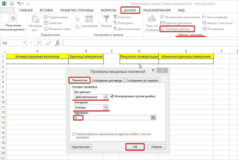Open the Sort dialog icon

(x=89, y=19)
